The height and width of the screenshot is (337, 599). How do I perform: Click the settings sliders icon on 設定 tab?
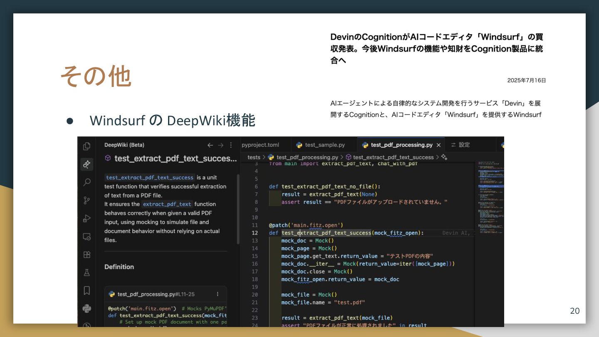click(x=454, y=145)
